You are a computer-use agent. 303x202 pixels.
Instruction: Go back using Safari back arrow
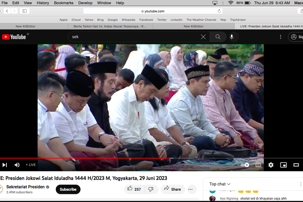[7, 11]
